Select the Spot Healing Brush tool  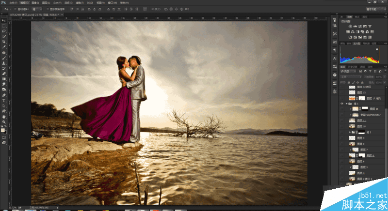4,53
